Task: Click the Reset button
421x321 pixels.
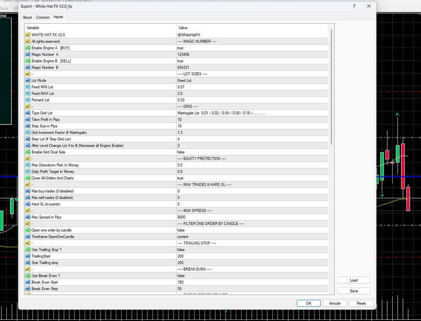Action: 361,303
